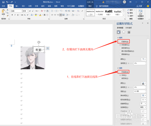The image size is (151, 126).
Task: Open the layout options icon beside text box
Action: pos(48,48)
